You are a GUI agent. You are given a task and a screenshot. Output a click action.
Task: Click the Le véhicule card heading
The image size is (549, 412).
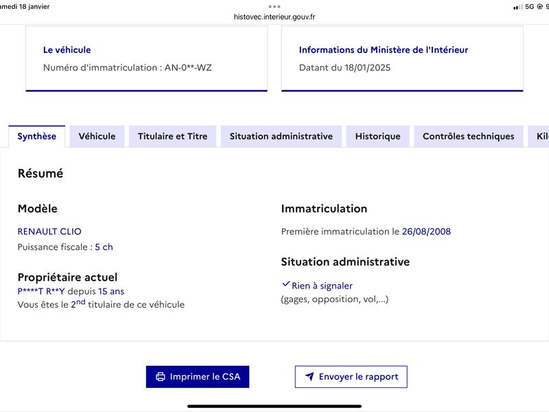tap(67, 49)
